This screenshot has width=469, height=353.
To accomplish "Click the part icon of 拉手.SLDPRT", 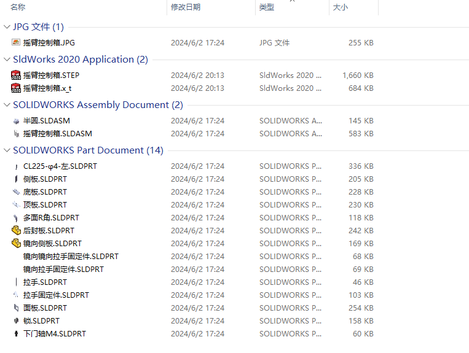I will tap(16, 282).
